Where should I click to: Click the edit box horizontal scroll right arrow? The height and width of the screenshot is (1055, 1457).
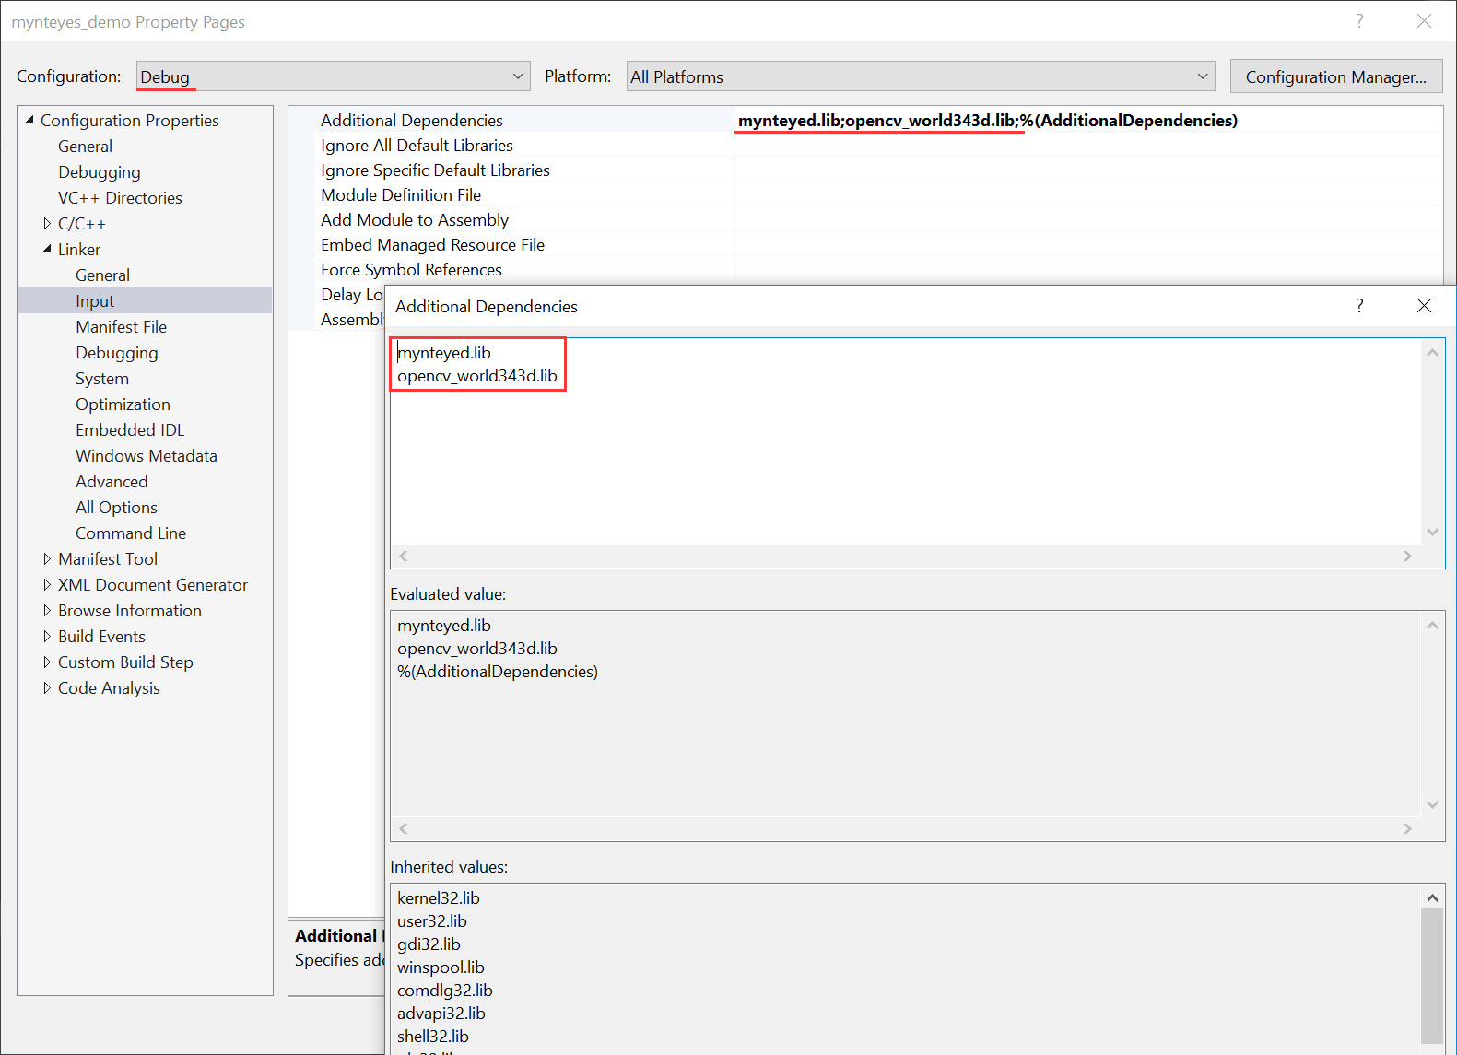tap(1407, 556)
